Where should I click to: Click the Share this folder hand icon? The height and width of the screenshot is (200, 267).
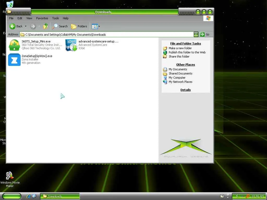click(x=165, y=57)
